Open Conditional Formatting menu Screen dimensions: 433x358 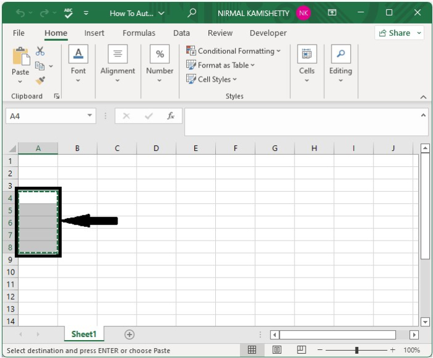point(233,51)
